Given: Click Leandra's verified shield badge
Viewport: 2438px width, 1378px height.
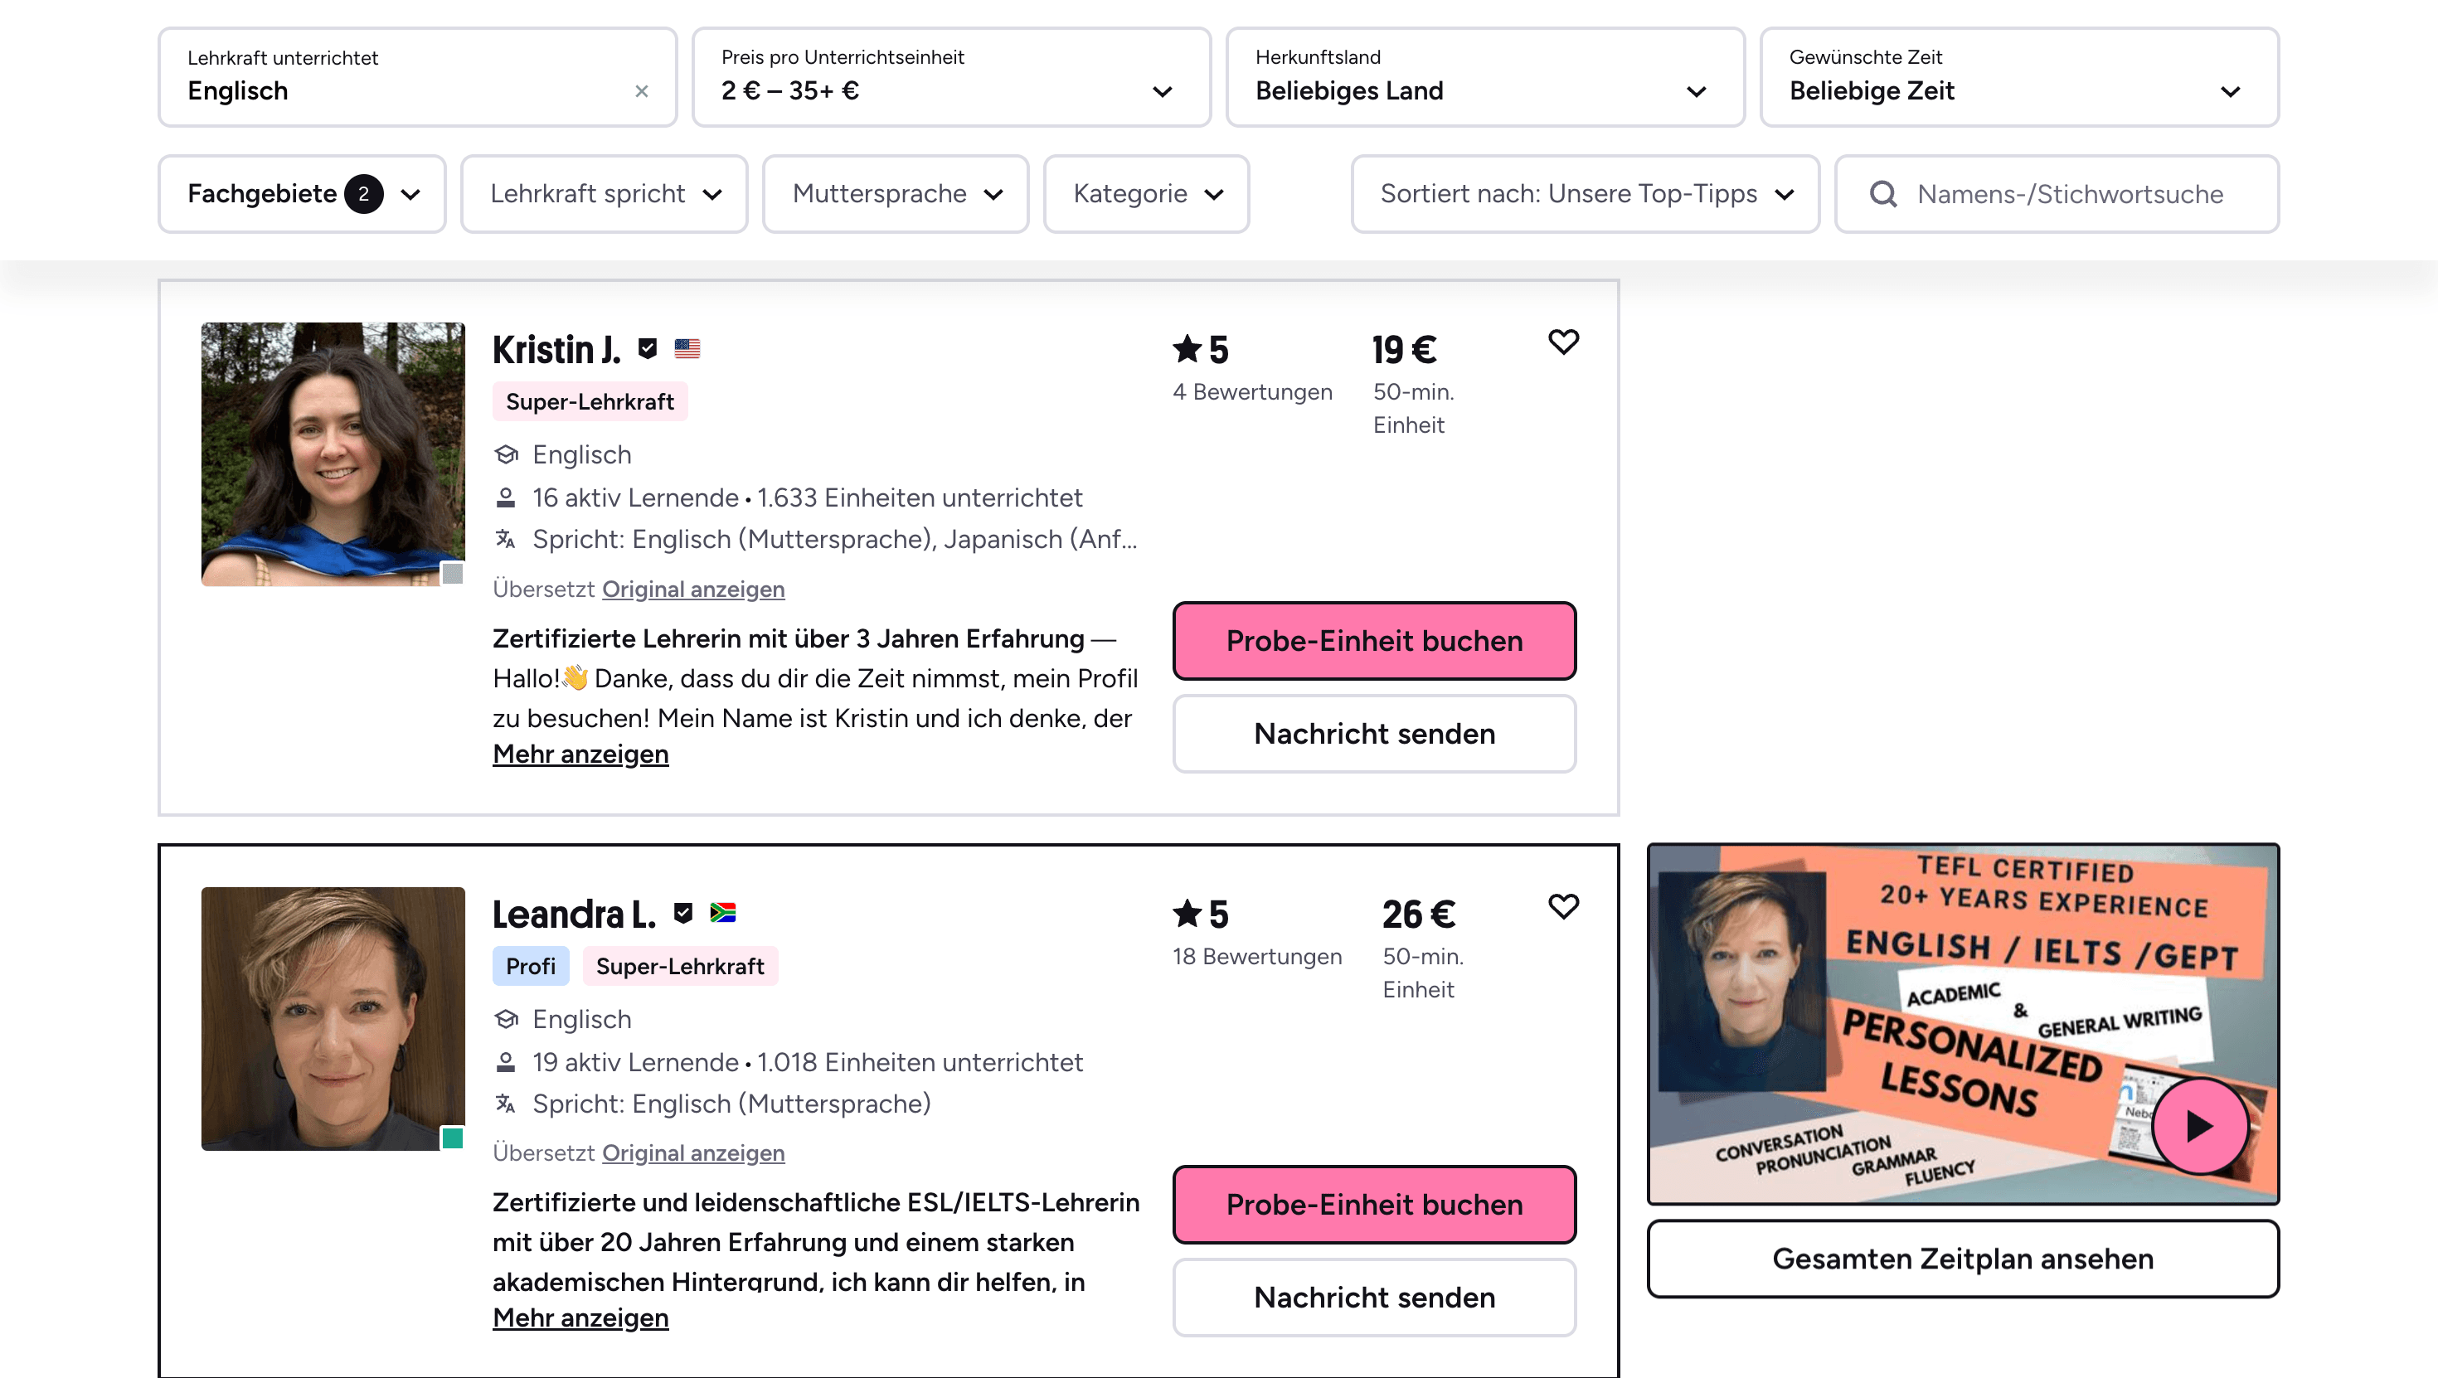Looking at the screenshot, I should tap(682, 912).
